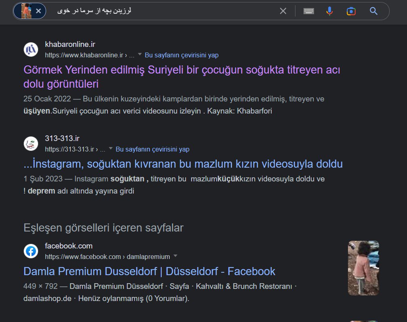
Task: Click the magnifier search button
Action: [373, 11]
